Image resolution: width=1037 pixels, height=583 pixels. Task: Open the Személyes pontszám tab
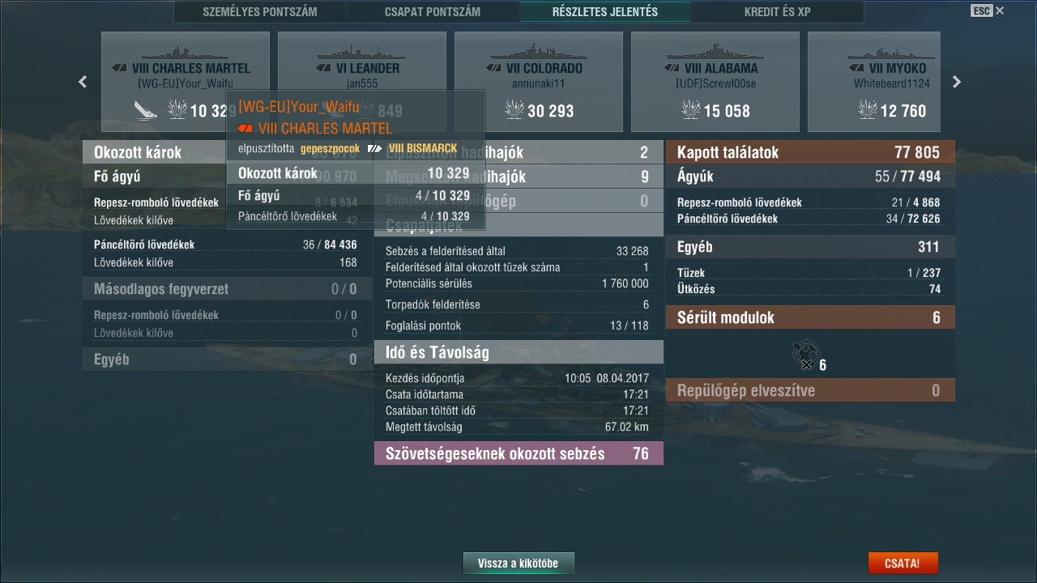[260, 12]
